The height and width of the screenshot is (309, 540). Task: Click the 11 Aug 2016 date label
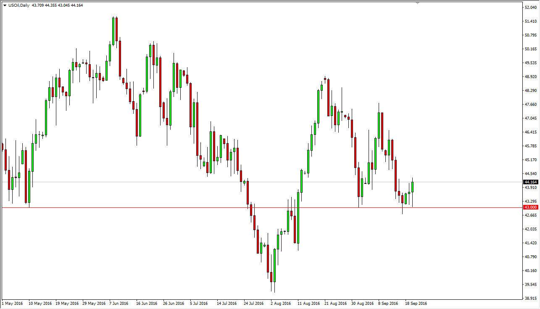tap(309, 303)
